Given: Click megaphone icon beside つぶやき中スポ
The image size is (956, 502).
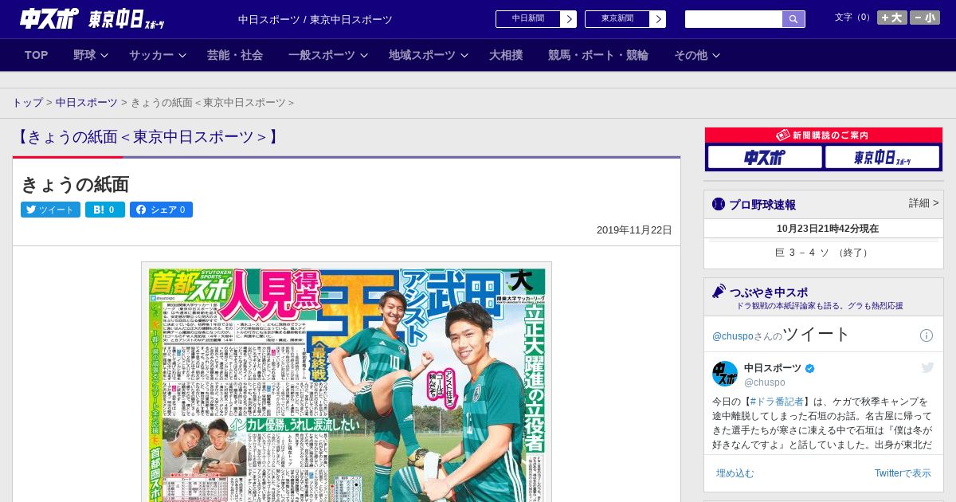Looking at the screenshot, I should (x=719, y=292).
